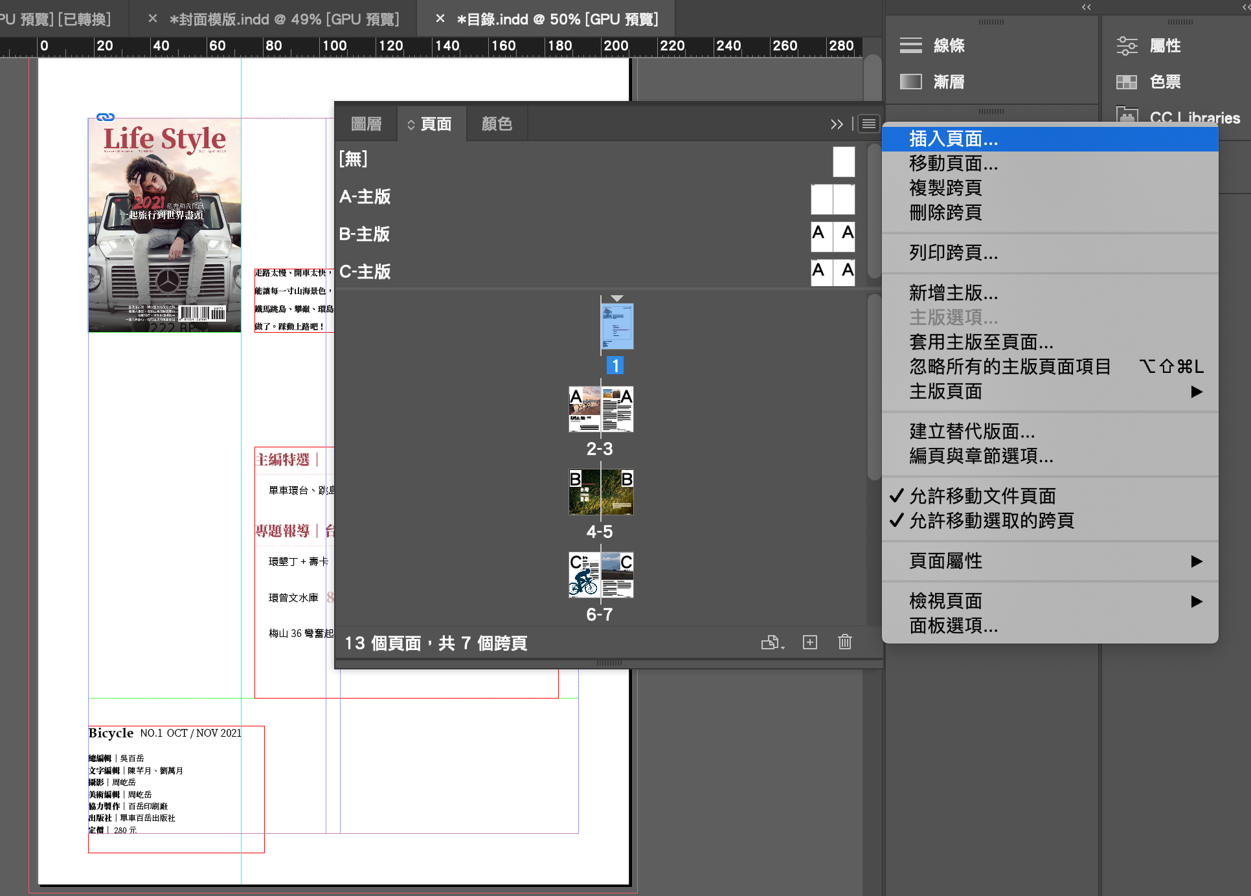Open the 漸層 (Gradient) panel icon
The height and width of the screenshot is (896, 1251).
click(x=911, y=82)
